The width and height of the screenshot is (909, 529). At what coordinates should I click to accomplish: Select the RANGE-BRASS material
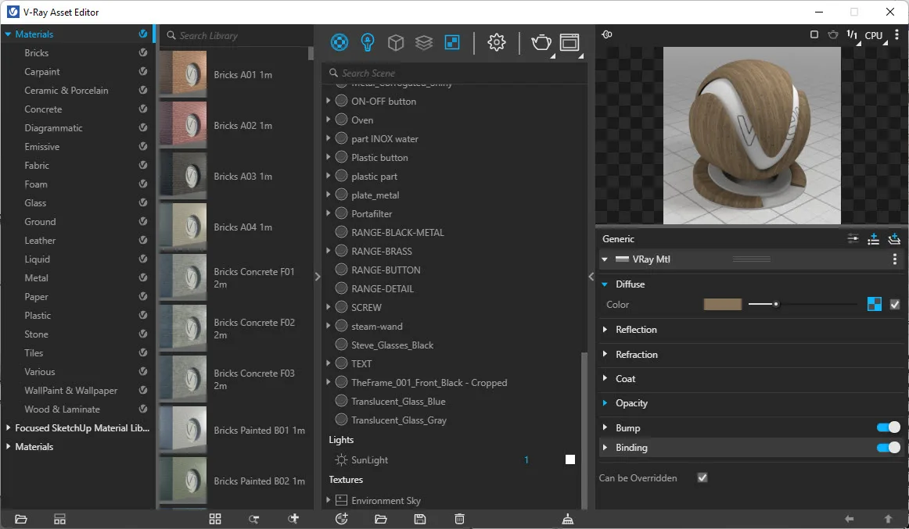(x=382, y=252)
